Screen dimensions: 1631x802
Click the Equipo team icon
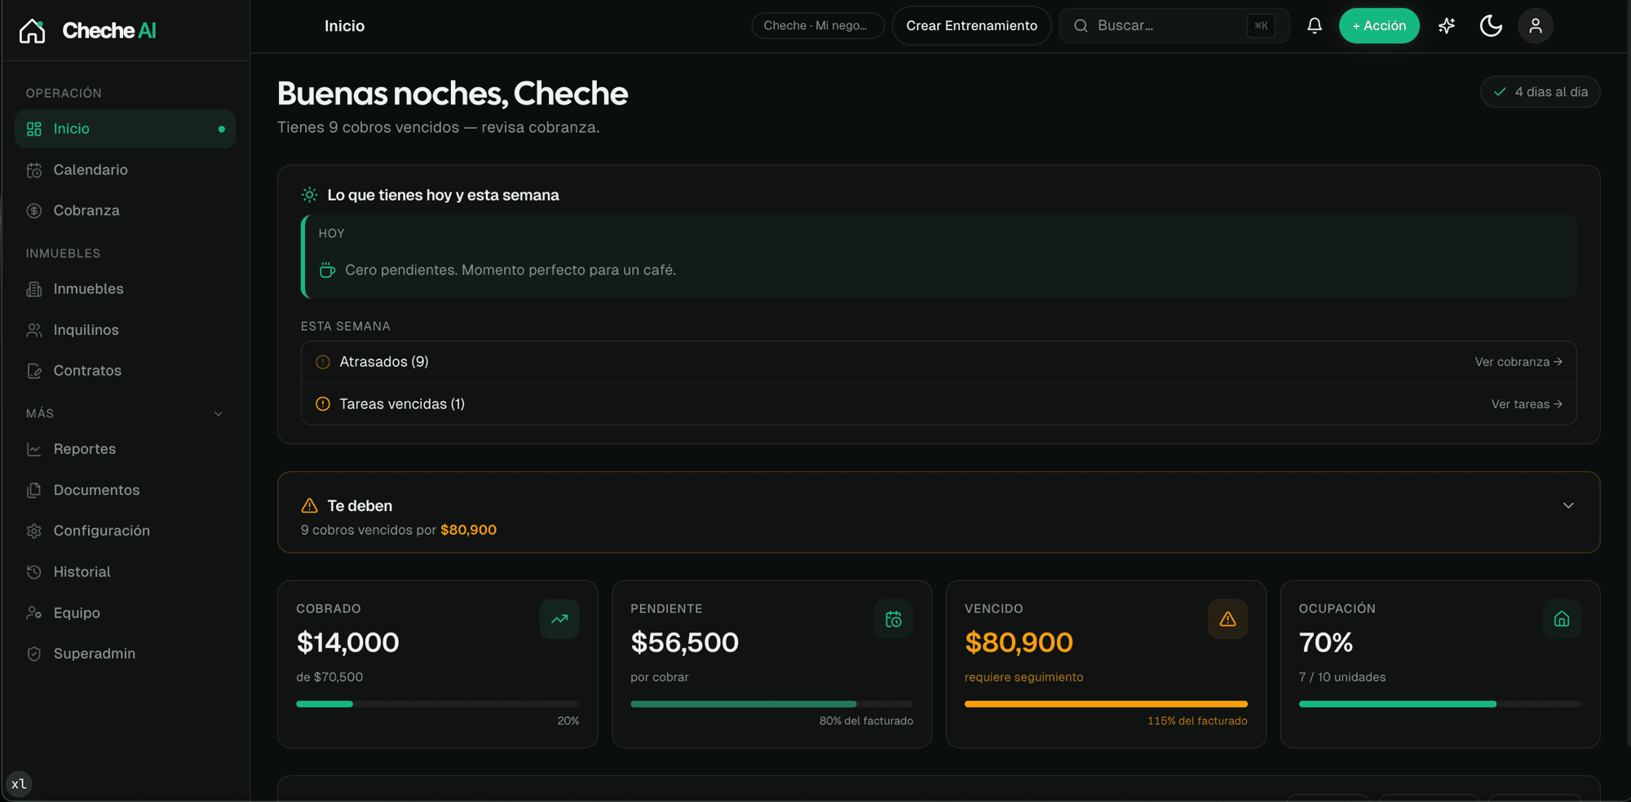[34, 613]
